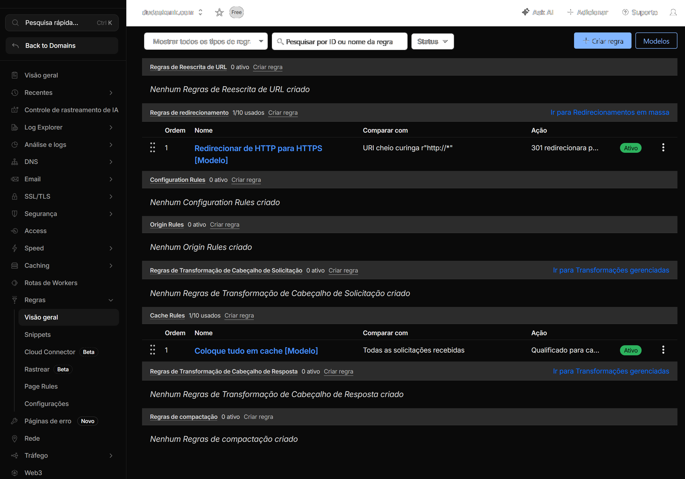This screenshot has height=479, width=685.
Task: Grab drag handle of cache rule row
Action: coord(152,350)
